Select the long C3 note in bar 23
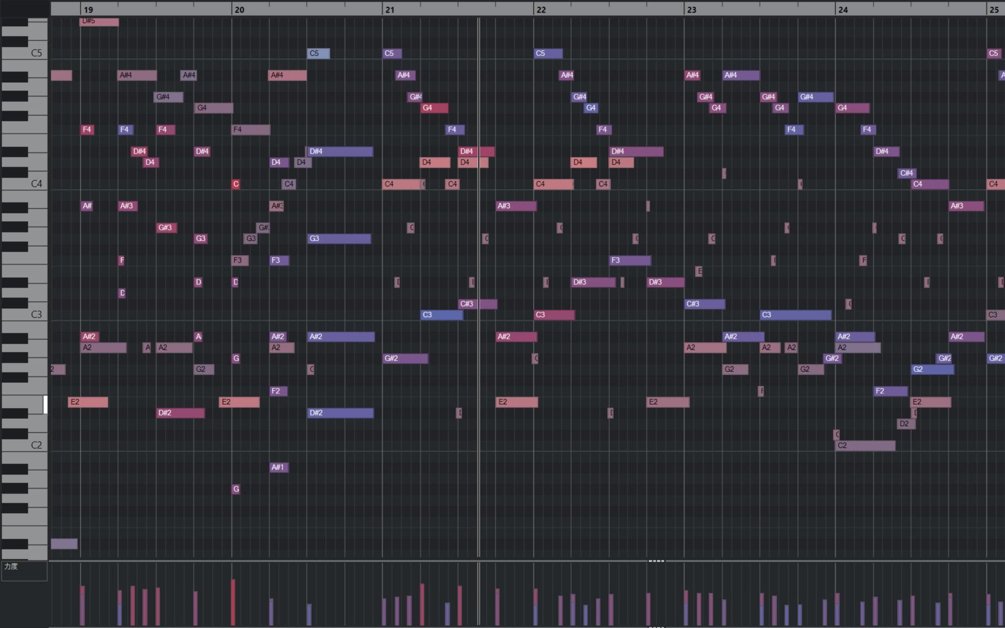This screenshot has width=1005, height=628. coord(796,315)
